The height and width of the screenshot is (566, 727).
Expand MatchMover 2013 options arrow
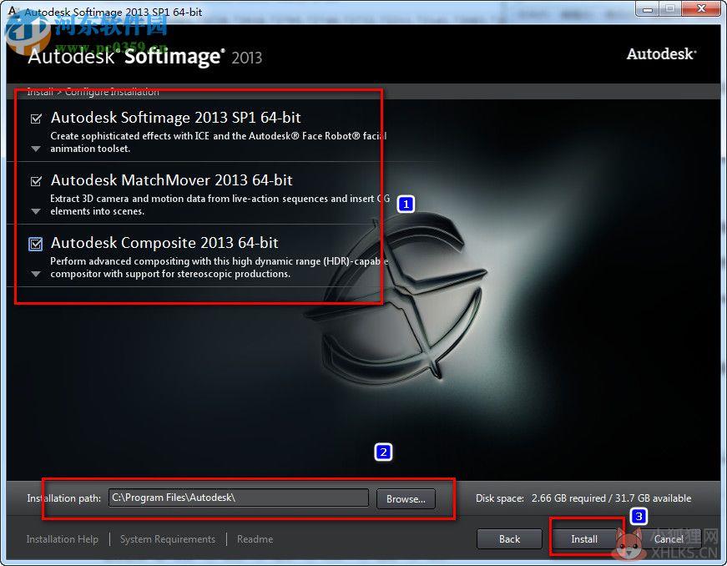click(36, 211)
